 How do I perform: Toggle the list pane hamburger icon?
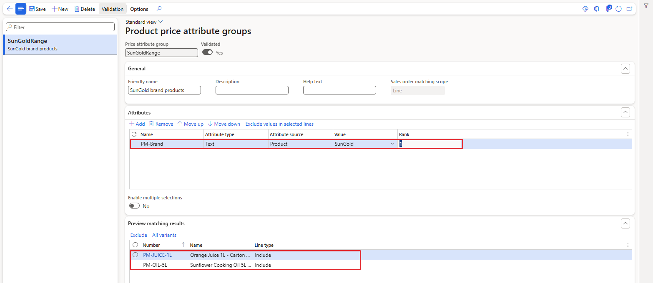point(21,9)
